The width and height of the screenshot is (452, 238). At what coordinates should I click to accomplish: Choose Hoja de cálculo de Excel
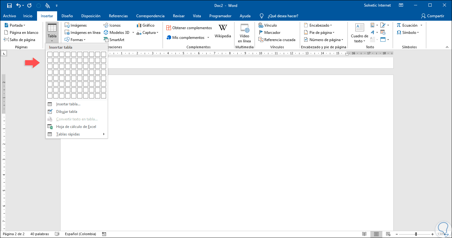[76, 127]
